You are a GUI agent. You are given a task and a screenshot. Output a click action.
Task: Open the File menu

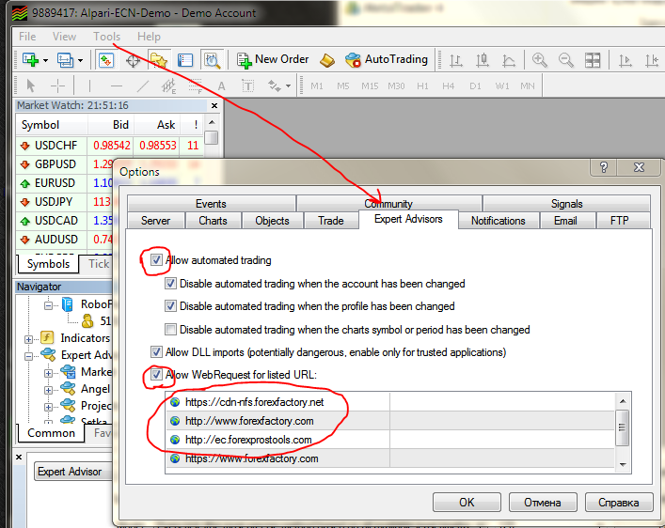point(27,37)
